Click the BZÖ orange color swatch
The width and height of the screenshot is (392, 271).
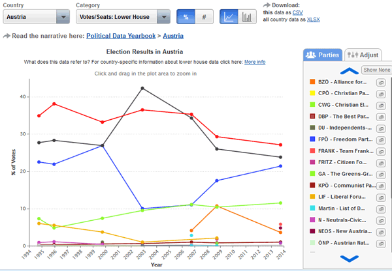312,82
